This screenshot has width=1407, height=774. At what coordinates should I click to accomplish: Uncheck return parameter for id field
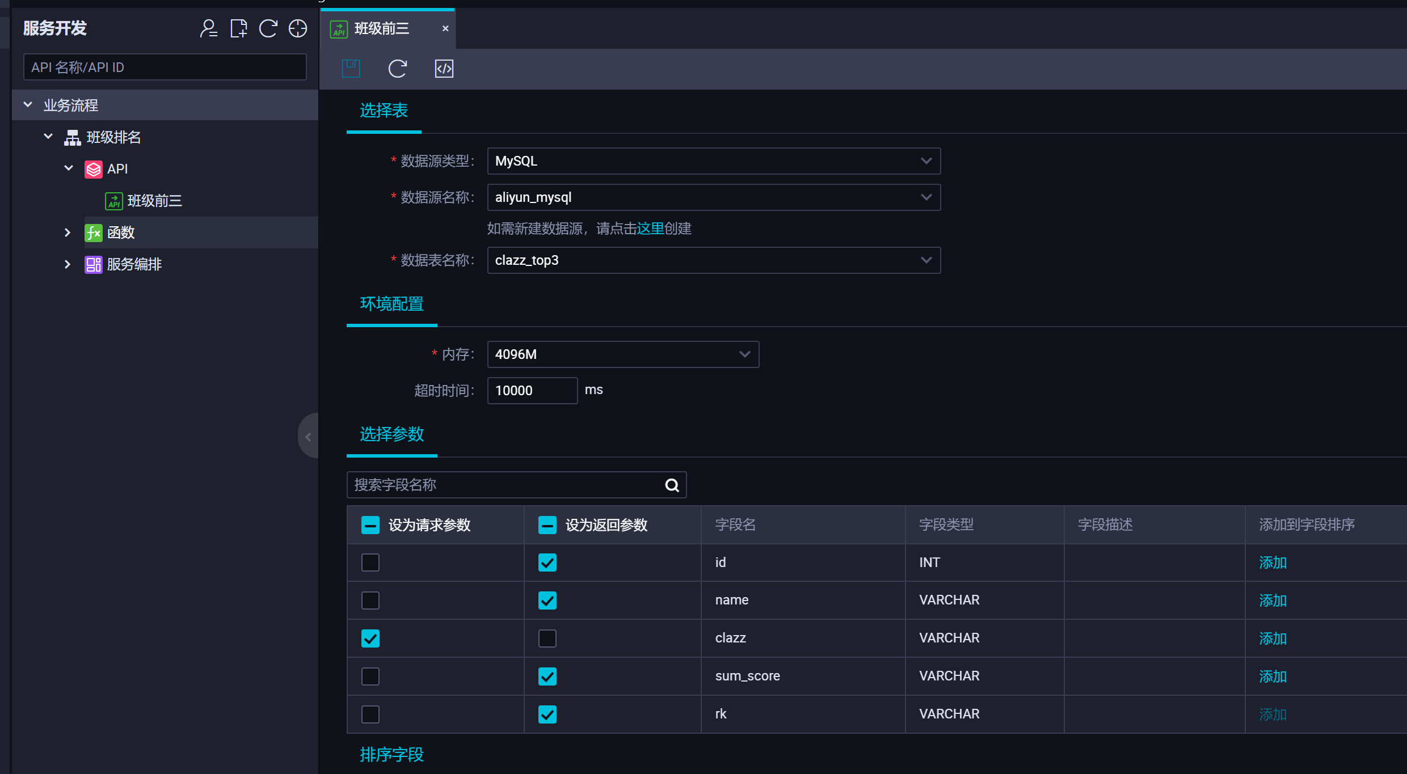(547, 562)
